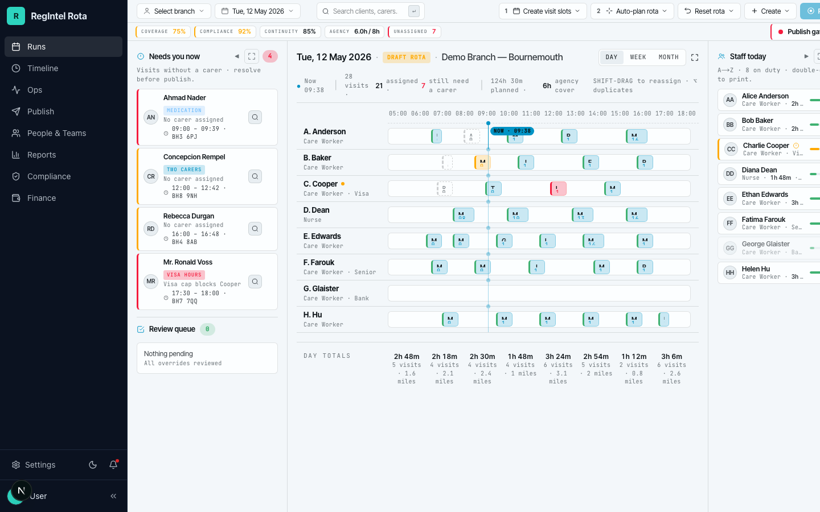
Task: Click the DRAFT ROTA badge
Action: 407,57
